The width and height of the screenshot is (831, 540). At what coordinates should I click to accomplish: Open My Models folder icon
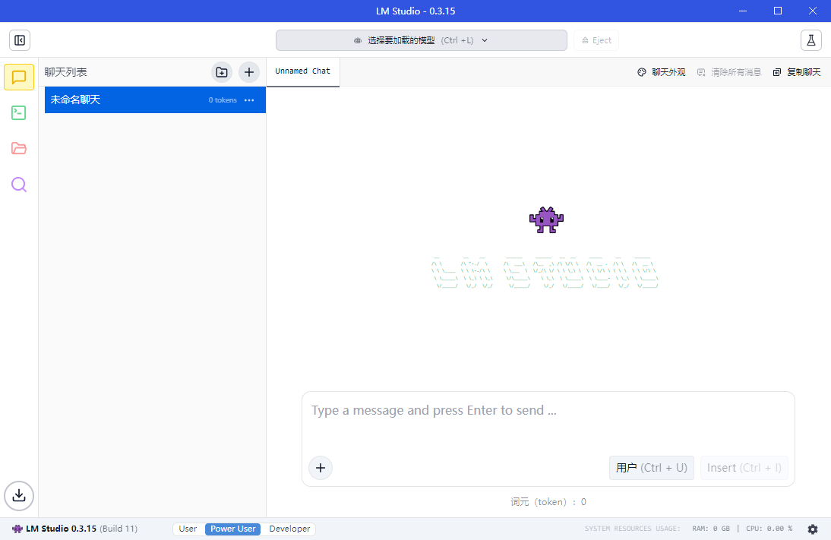pos(18,148)
